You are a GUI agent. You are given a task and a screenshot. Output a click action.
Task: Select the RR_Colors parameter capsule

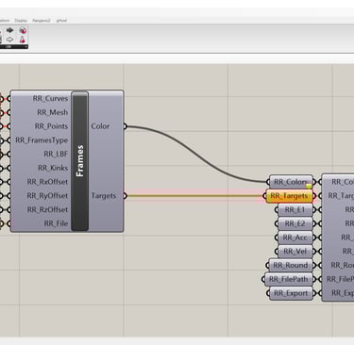(291, 182)
